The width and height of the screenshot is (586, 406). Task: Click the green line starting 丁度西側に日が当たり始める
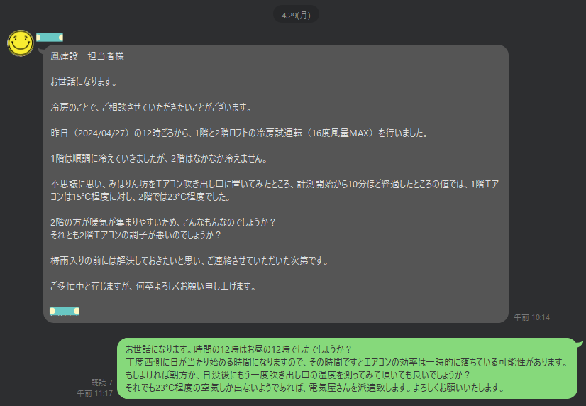point(347,362)
